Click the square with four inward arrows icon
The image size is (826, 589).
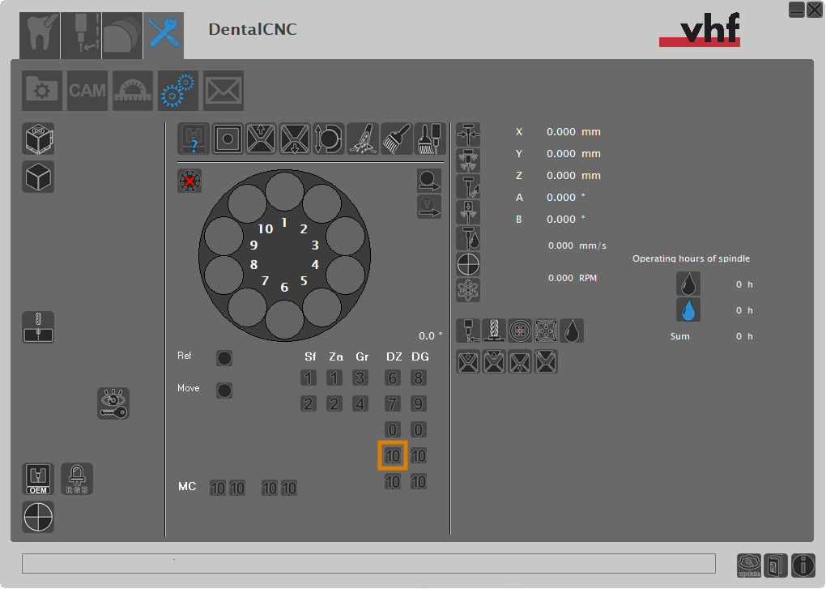(546, 331)
